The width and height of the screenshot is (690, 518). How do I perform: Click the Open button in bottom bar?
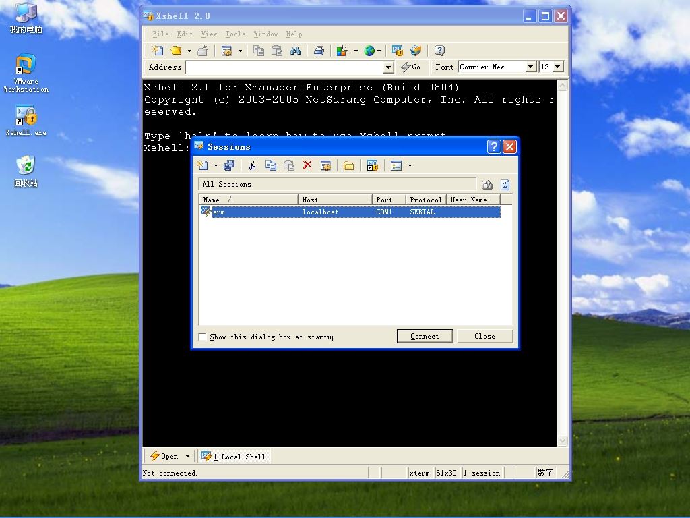coord(164,457)
